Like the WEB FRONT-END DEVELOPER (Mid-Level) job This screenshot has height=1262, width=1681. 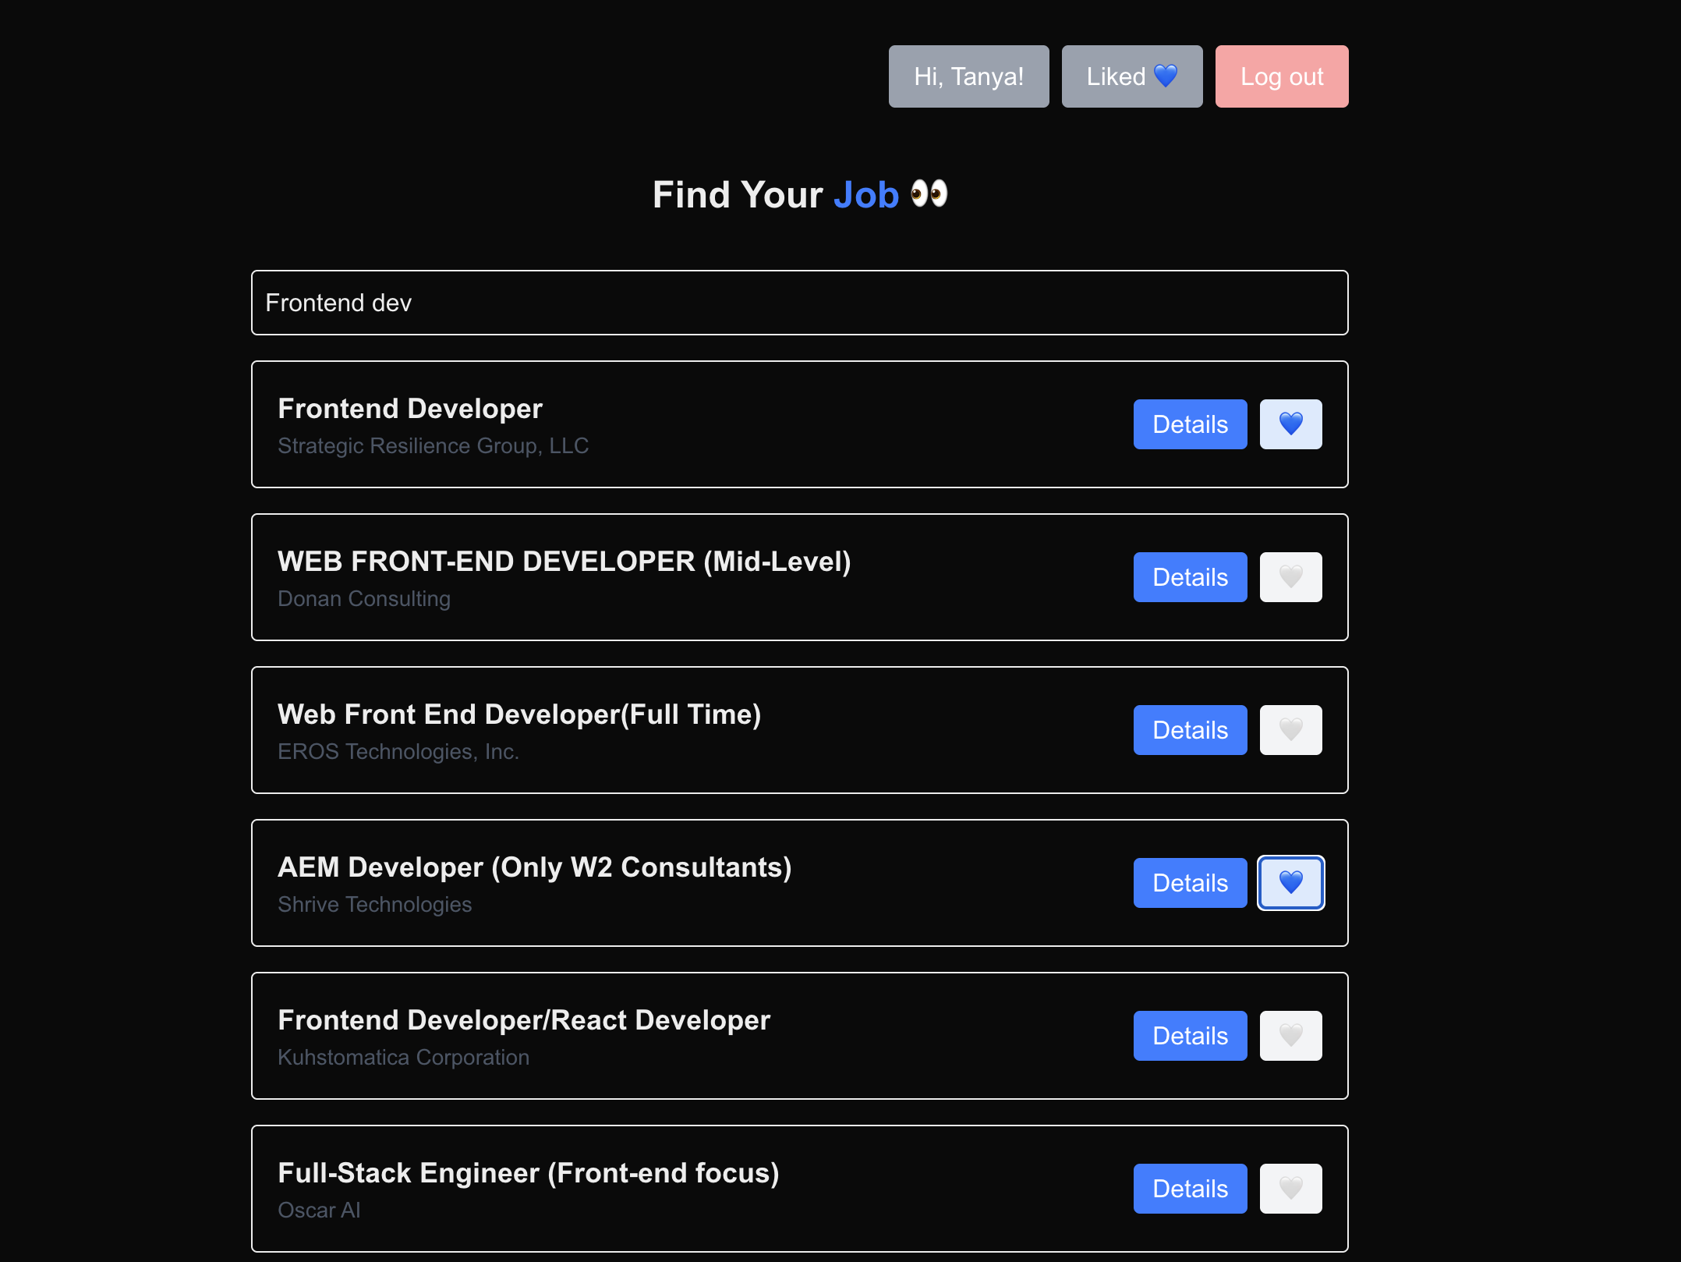coord(1290,577)
